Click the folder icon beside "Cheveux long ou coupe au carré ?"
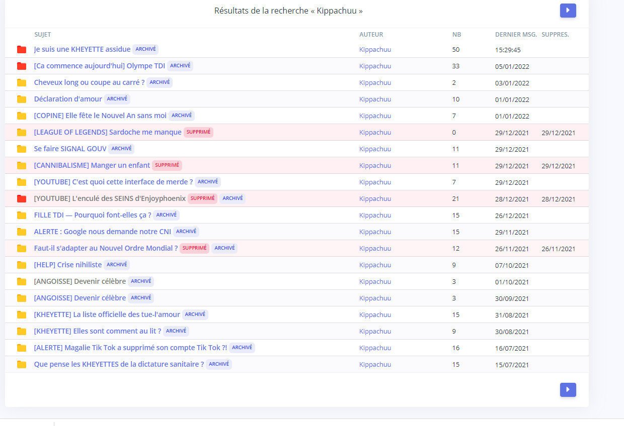 22,82
